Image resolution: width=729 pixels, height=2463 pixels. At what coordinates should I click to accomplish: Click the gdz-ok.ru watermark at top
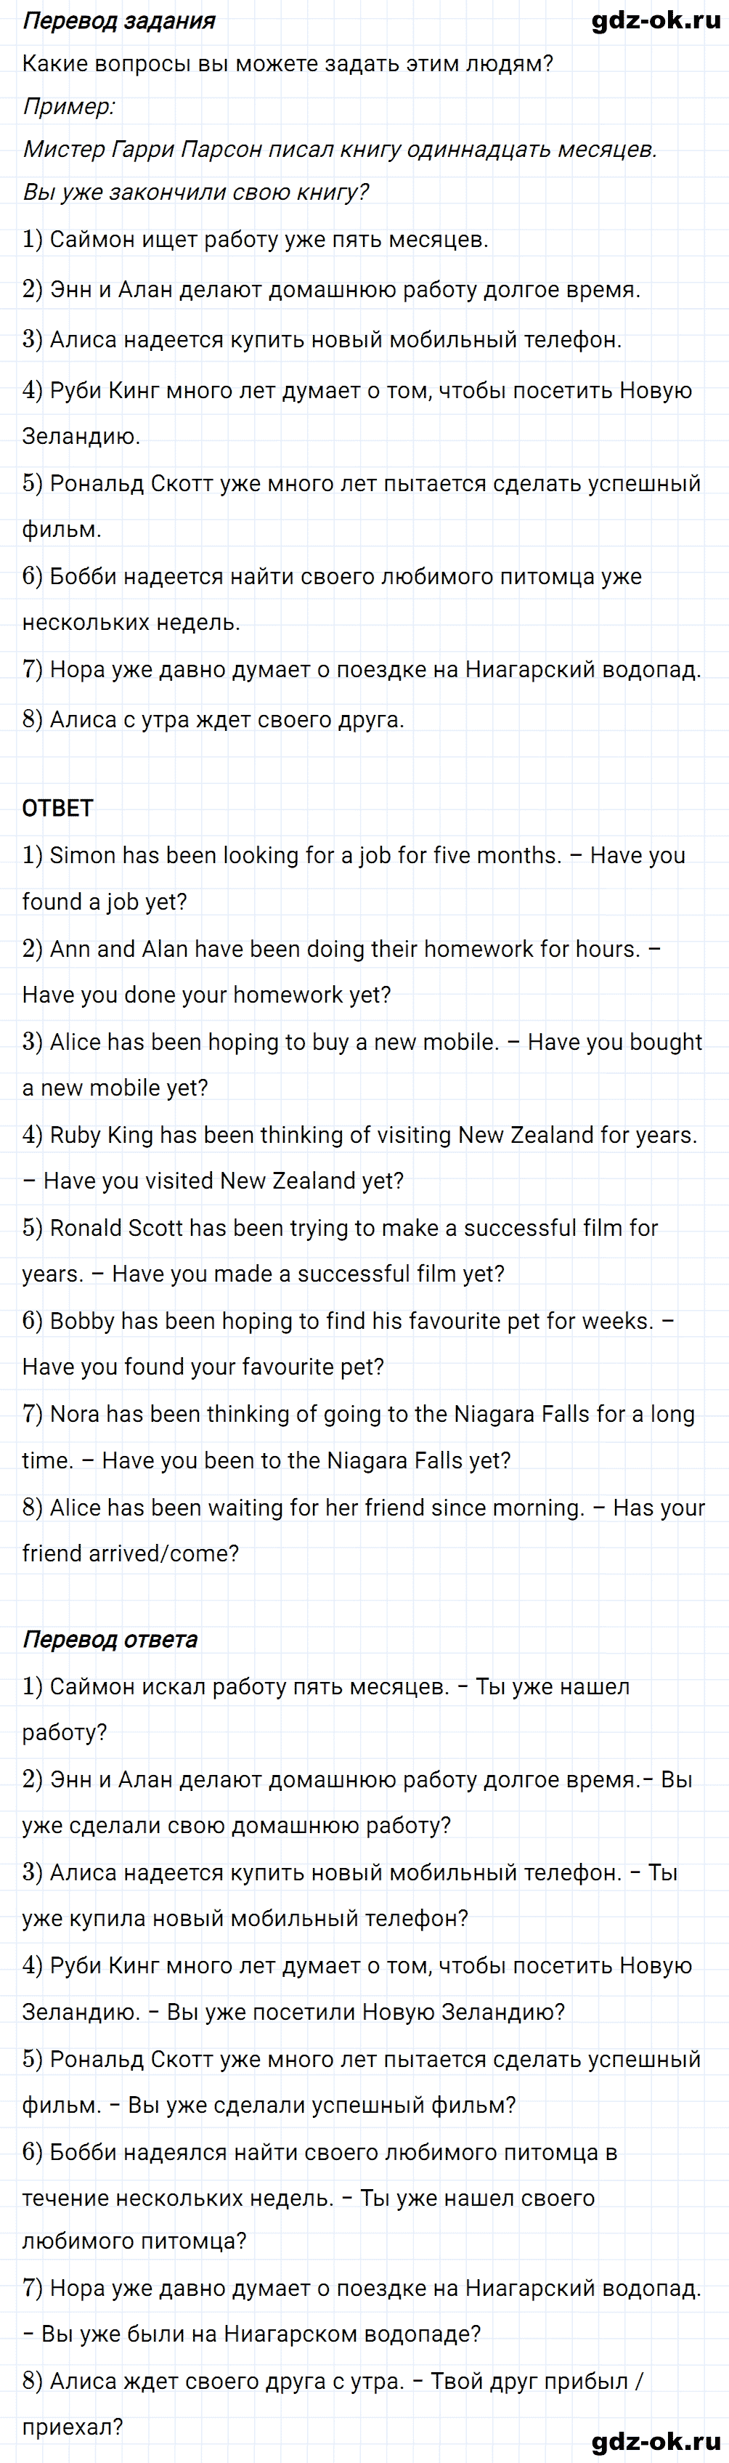click(x=656, y=20)
